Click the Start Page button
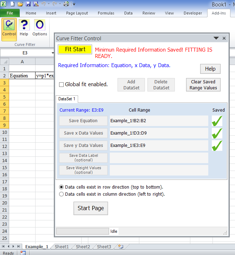The height and width of the screenshot is (255, 235). coord(91,208)
